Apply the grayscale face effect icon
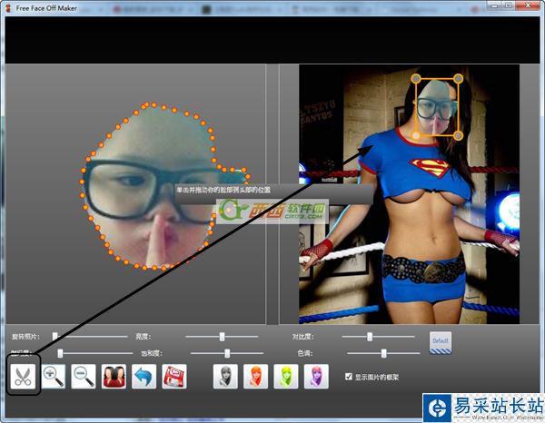 225,377
